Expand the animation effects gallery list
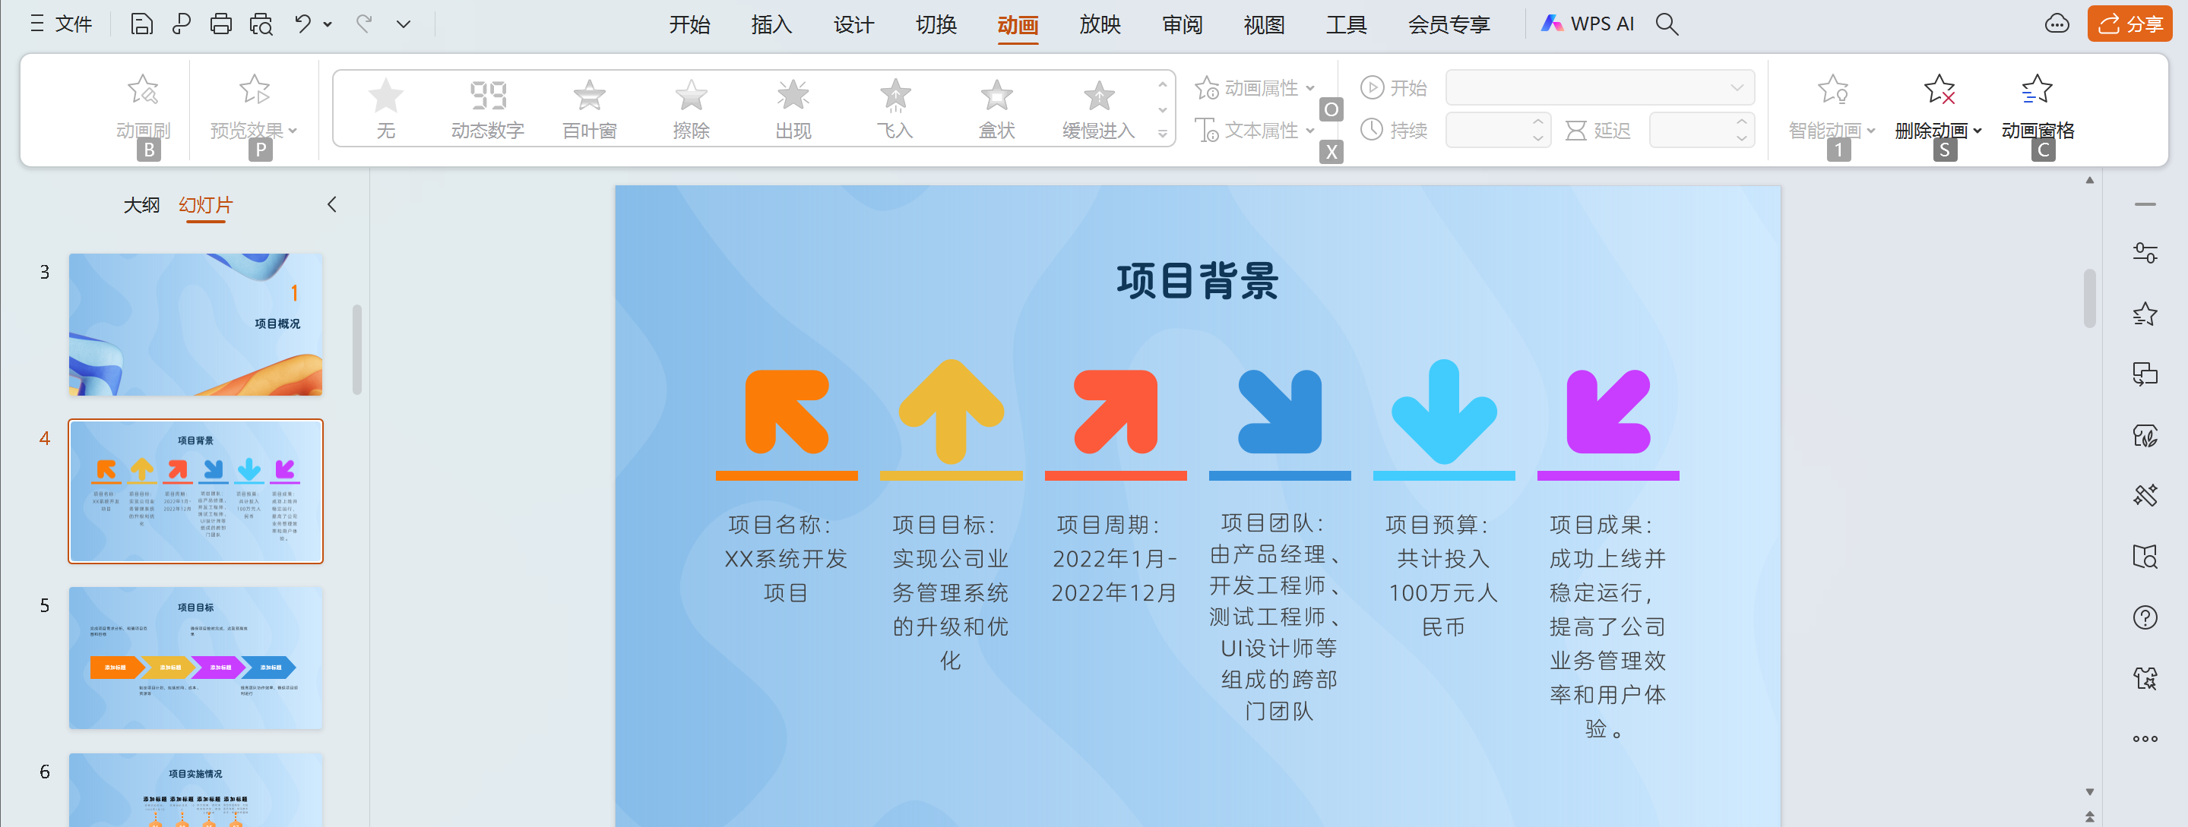 point(1163,134)
